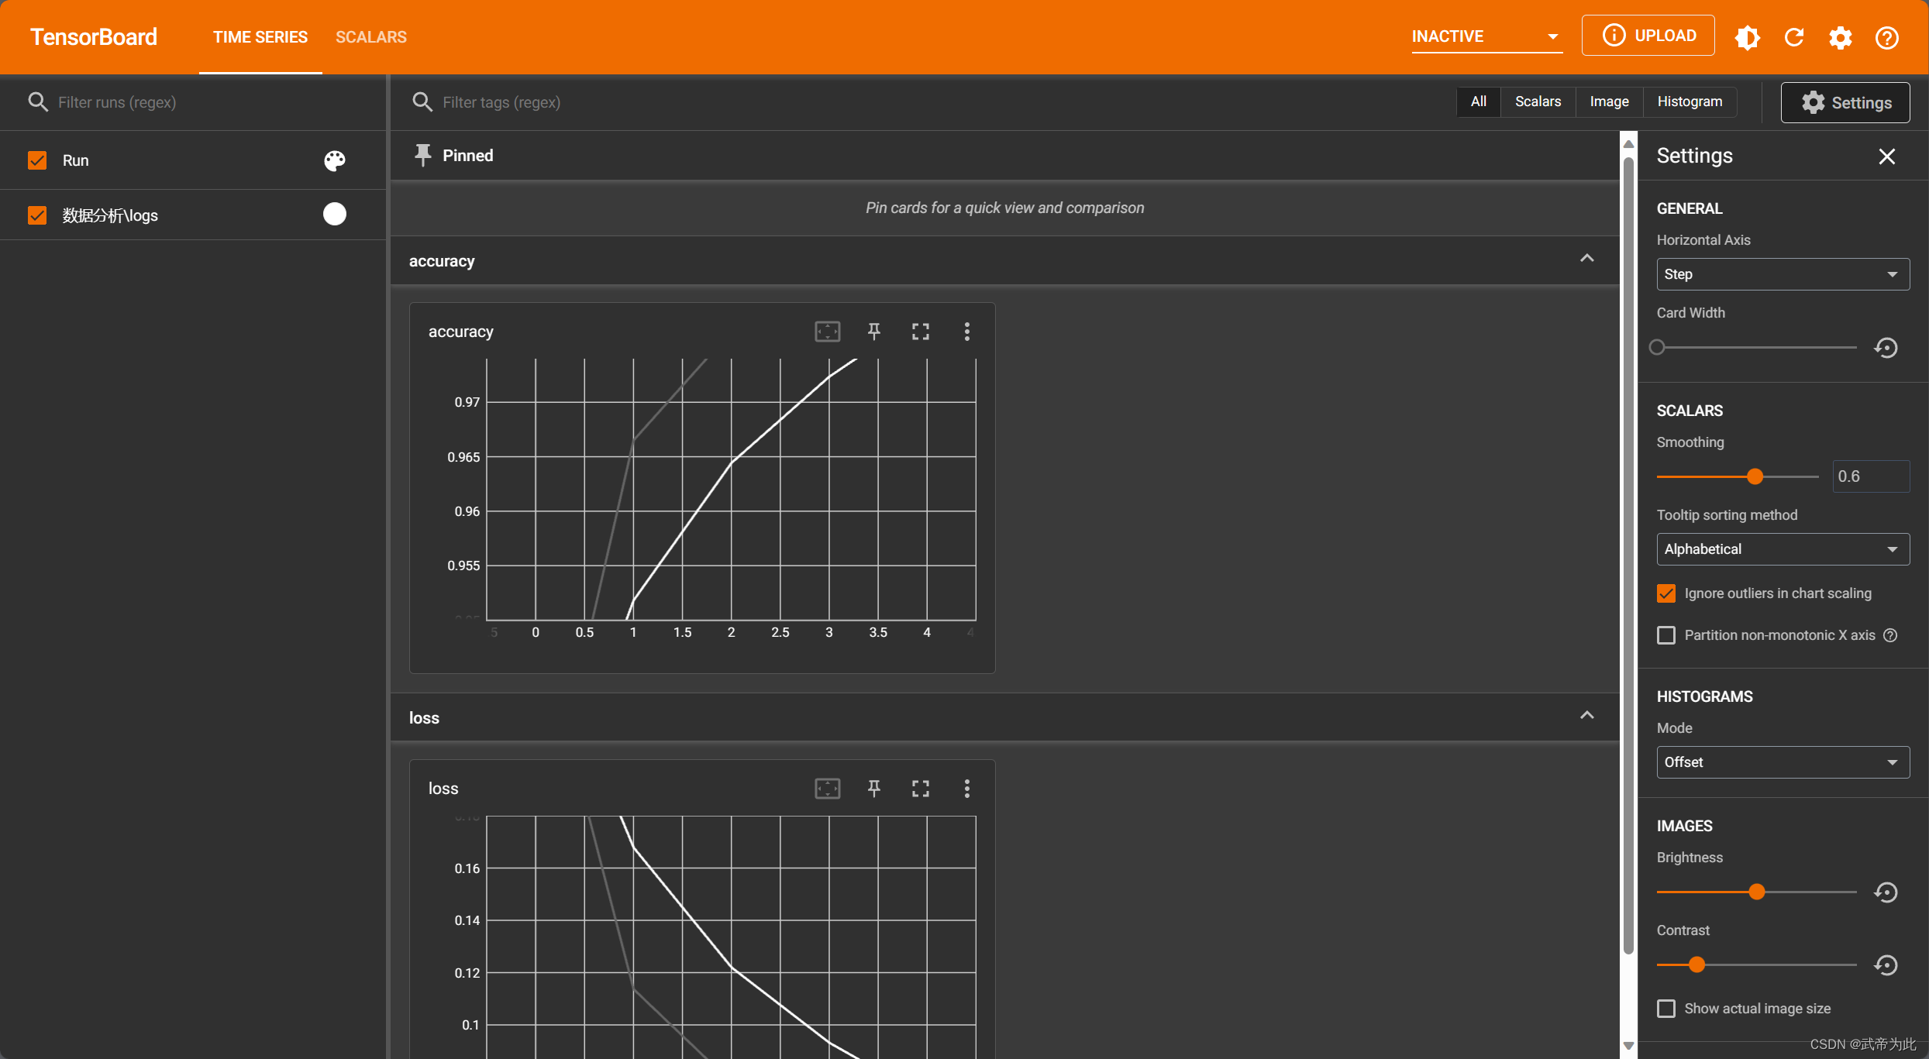Open the run color palette
Viewport: 1929px width, 1059px height.
(x=334, y=160)
